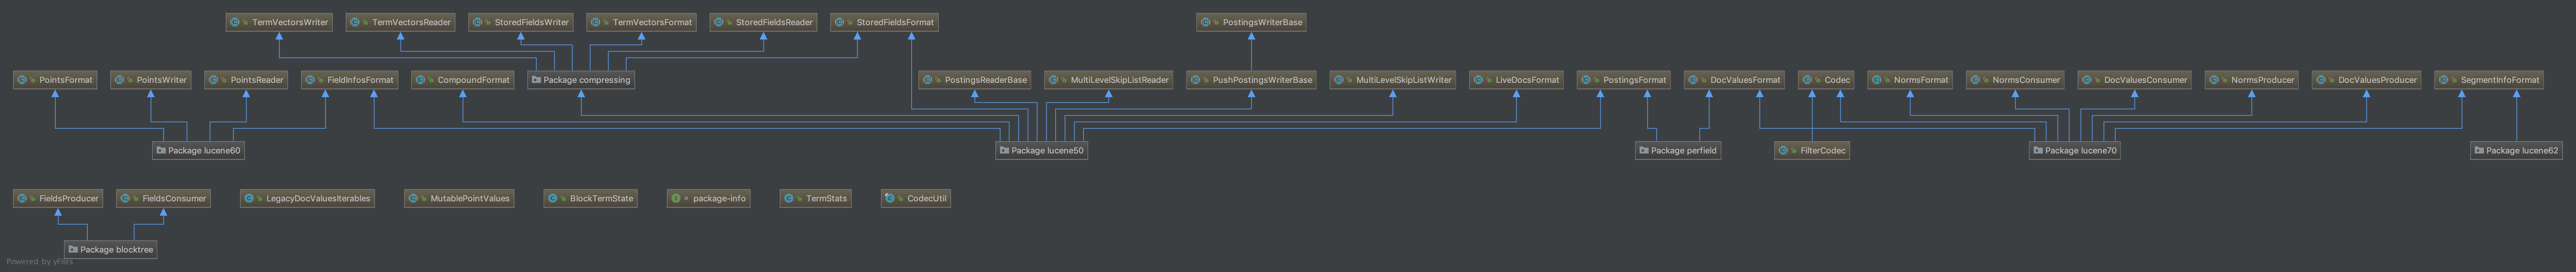This screenshot has width=2576, height=272.
Task: Click the MultiLevelSkipListWriter node
Action: point(1393,80)
